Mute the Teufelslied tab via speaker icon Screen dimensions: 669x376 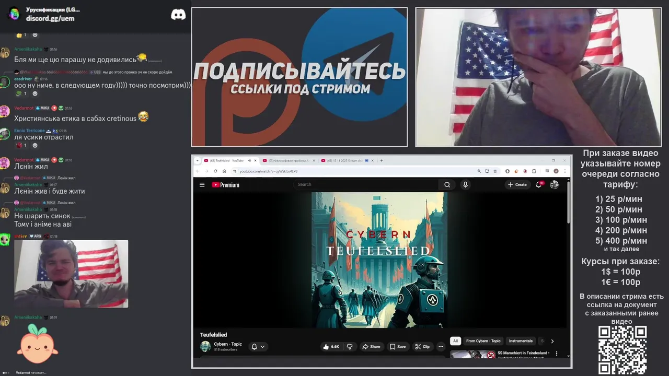click(249, 160)
